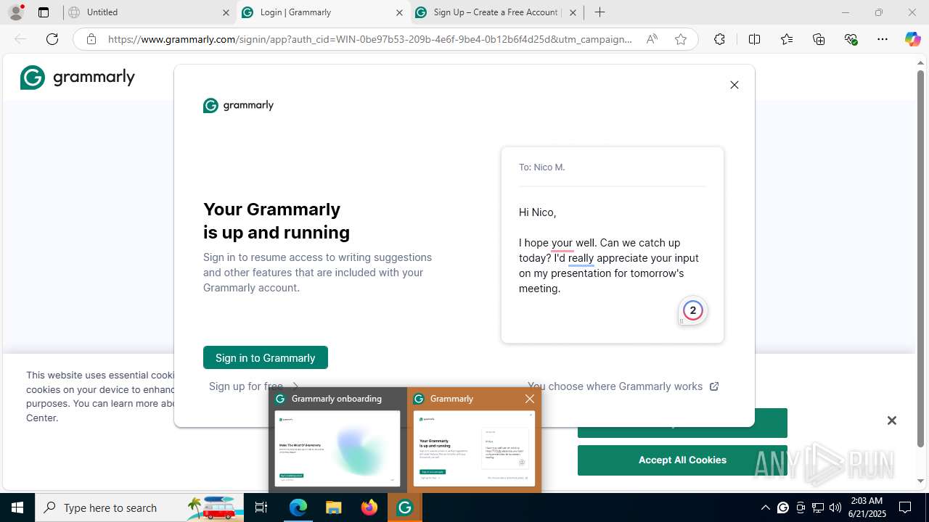The image size is (929, 522).
Task: Click the Edge address bar URL
Action: (x=370, y=39)
